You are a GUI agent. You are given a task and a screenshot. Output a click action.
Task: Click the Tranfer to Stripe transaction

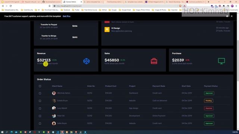49,36
